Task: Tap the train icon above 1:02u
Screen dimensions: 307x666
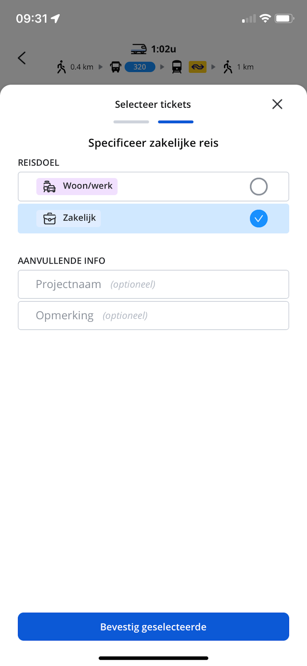Action: pos(139,49)
